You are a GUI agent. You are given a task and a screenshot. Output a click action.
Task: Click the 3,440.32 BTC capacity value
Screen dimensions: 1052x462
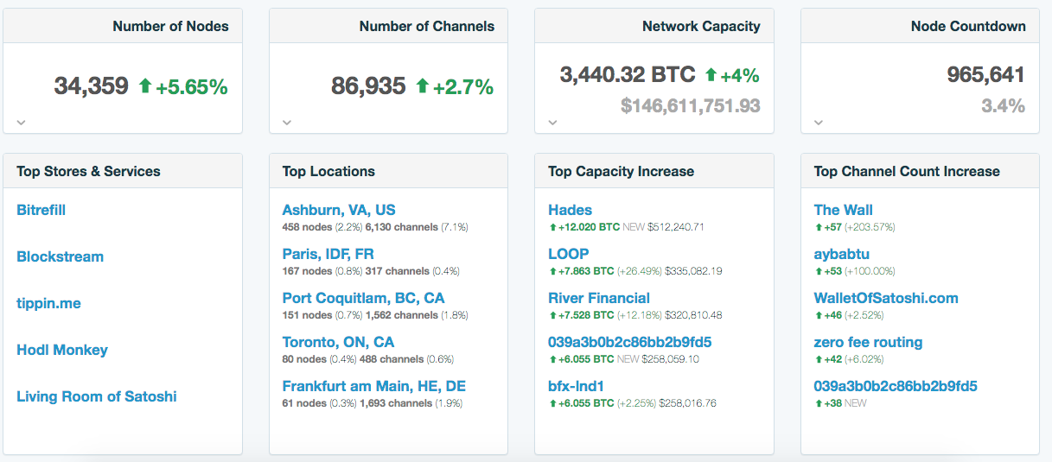(x=628, y=74)
